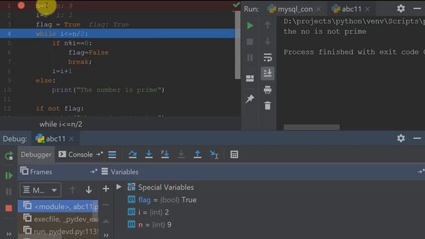Stop the process in Run panel
425x239 pixels.
click(250, 42)
